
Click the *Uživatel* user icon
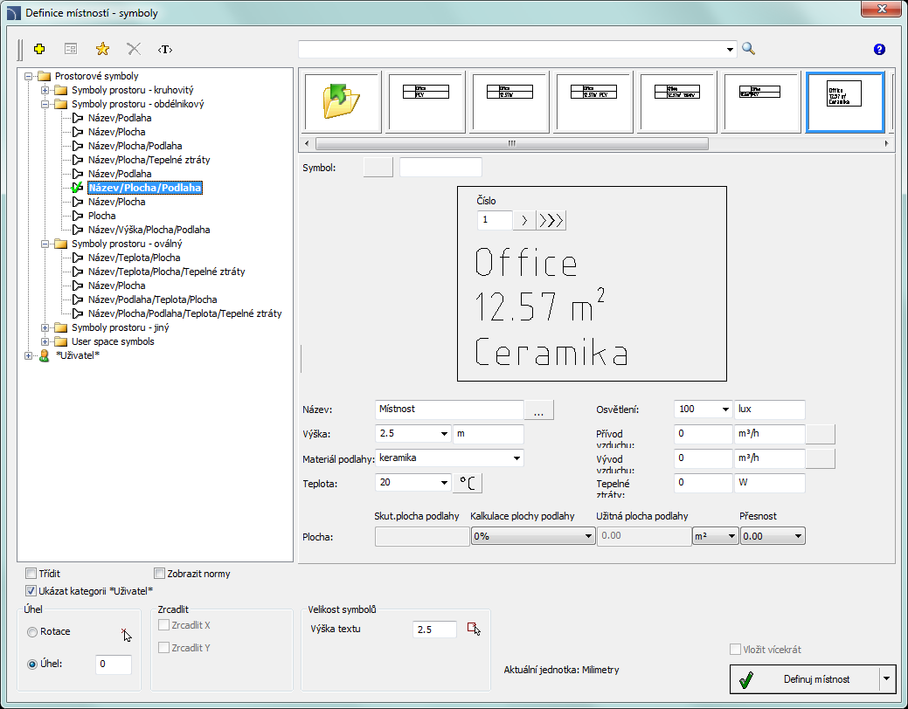click(44, 355)
